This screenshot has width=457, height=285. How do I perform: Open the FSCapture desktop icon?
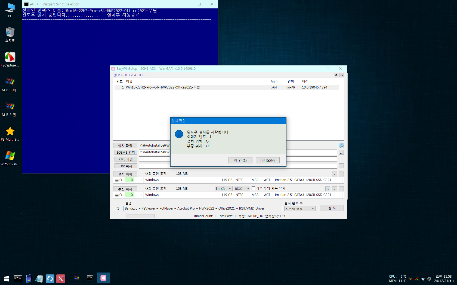[x=10, y=60]
